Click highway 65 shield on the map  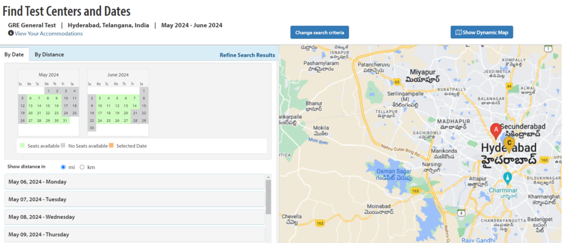pos(397,82)
